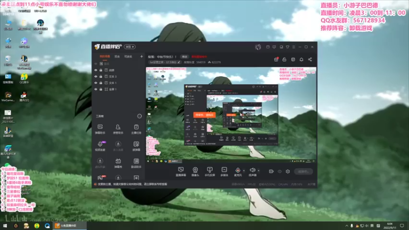Unlock the 战绩 layer
The image size is (409, 230).
point(101,70)
